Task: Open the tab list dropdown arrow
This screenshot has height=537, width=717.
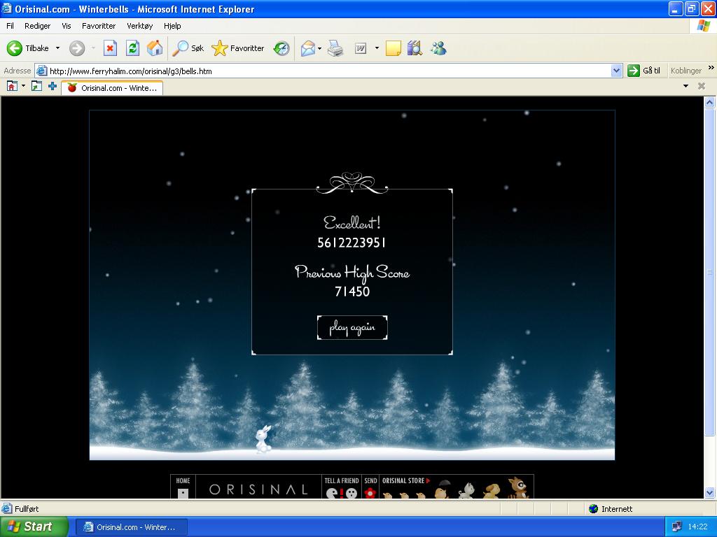Action: point(685,86)
